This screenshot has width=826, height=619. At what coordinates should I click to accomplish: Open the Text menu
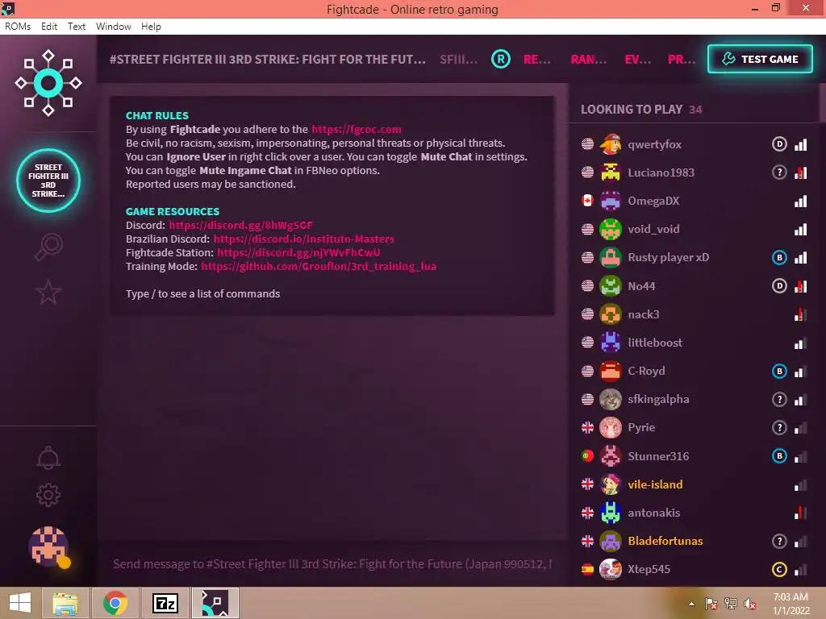pos(77,27)
